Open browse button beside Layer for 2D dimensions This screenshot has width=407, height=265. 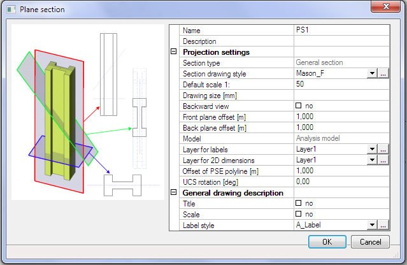pyautogui.click(x=383, y=160)
